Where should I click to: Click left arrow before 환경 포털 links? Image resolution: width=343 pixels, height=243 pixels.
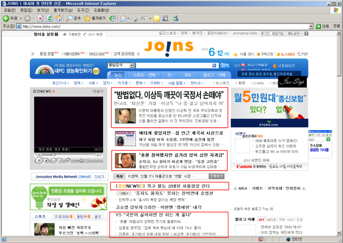(x=33, y=54)
